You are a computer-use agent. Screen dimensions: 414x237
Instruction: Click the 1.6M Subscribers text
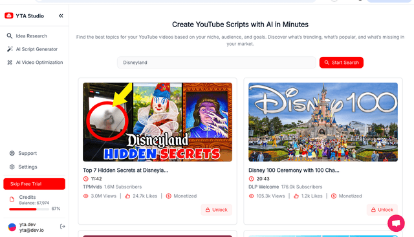[123, 187]
